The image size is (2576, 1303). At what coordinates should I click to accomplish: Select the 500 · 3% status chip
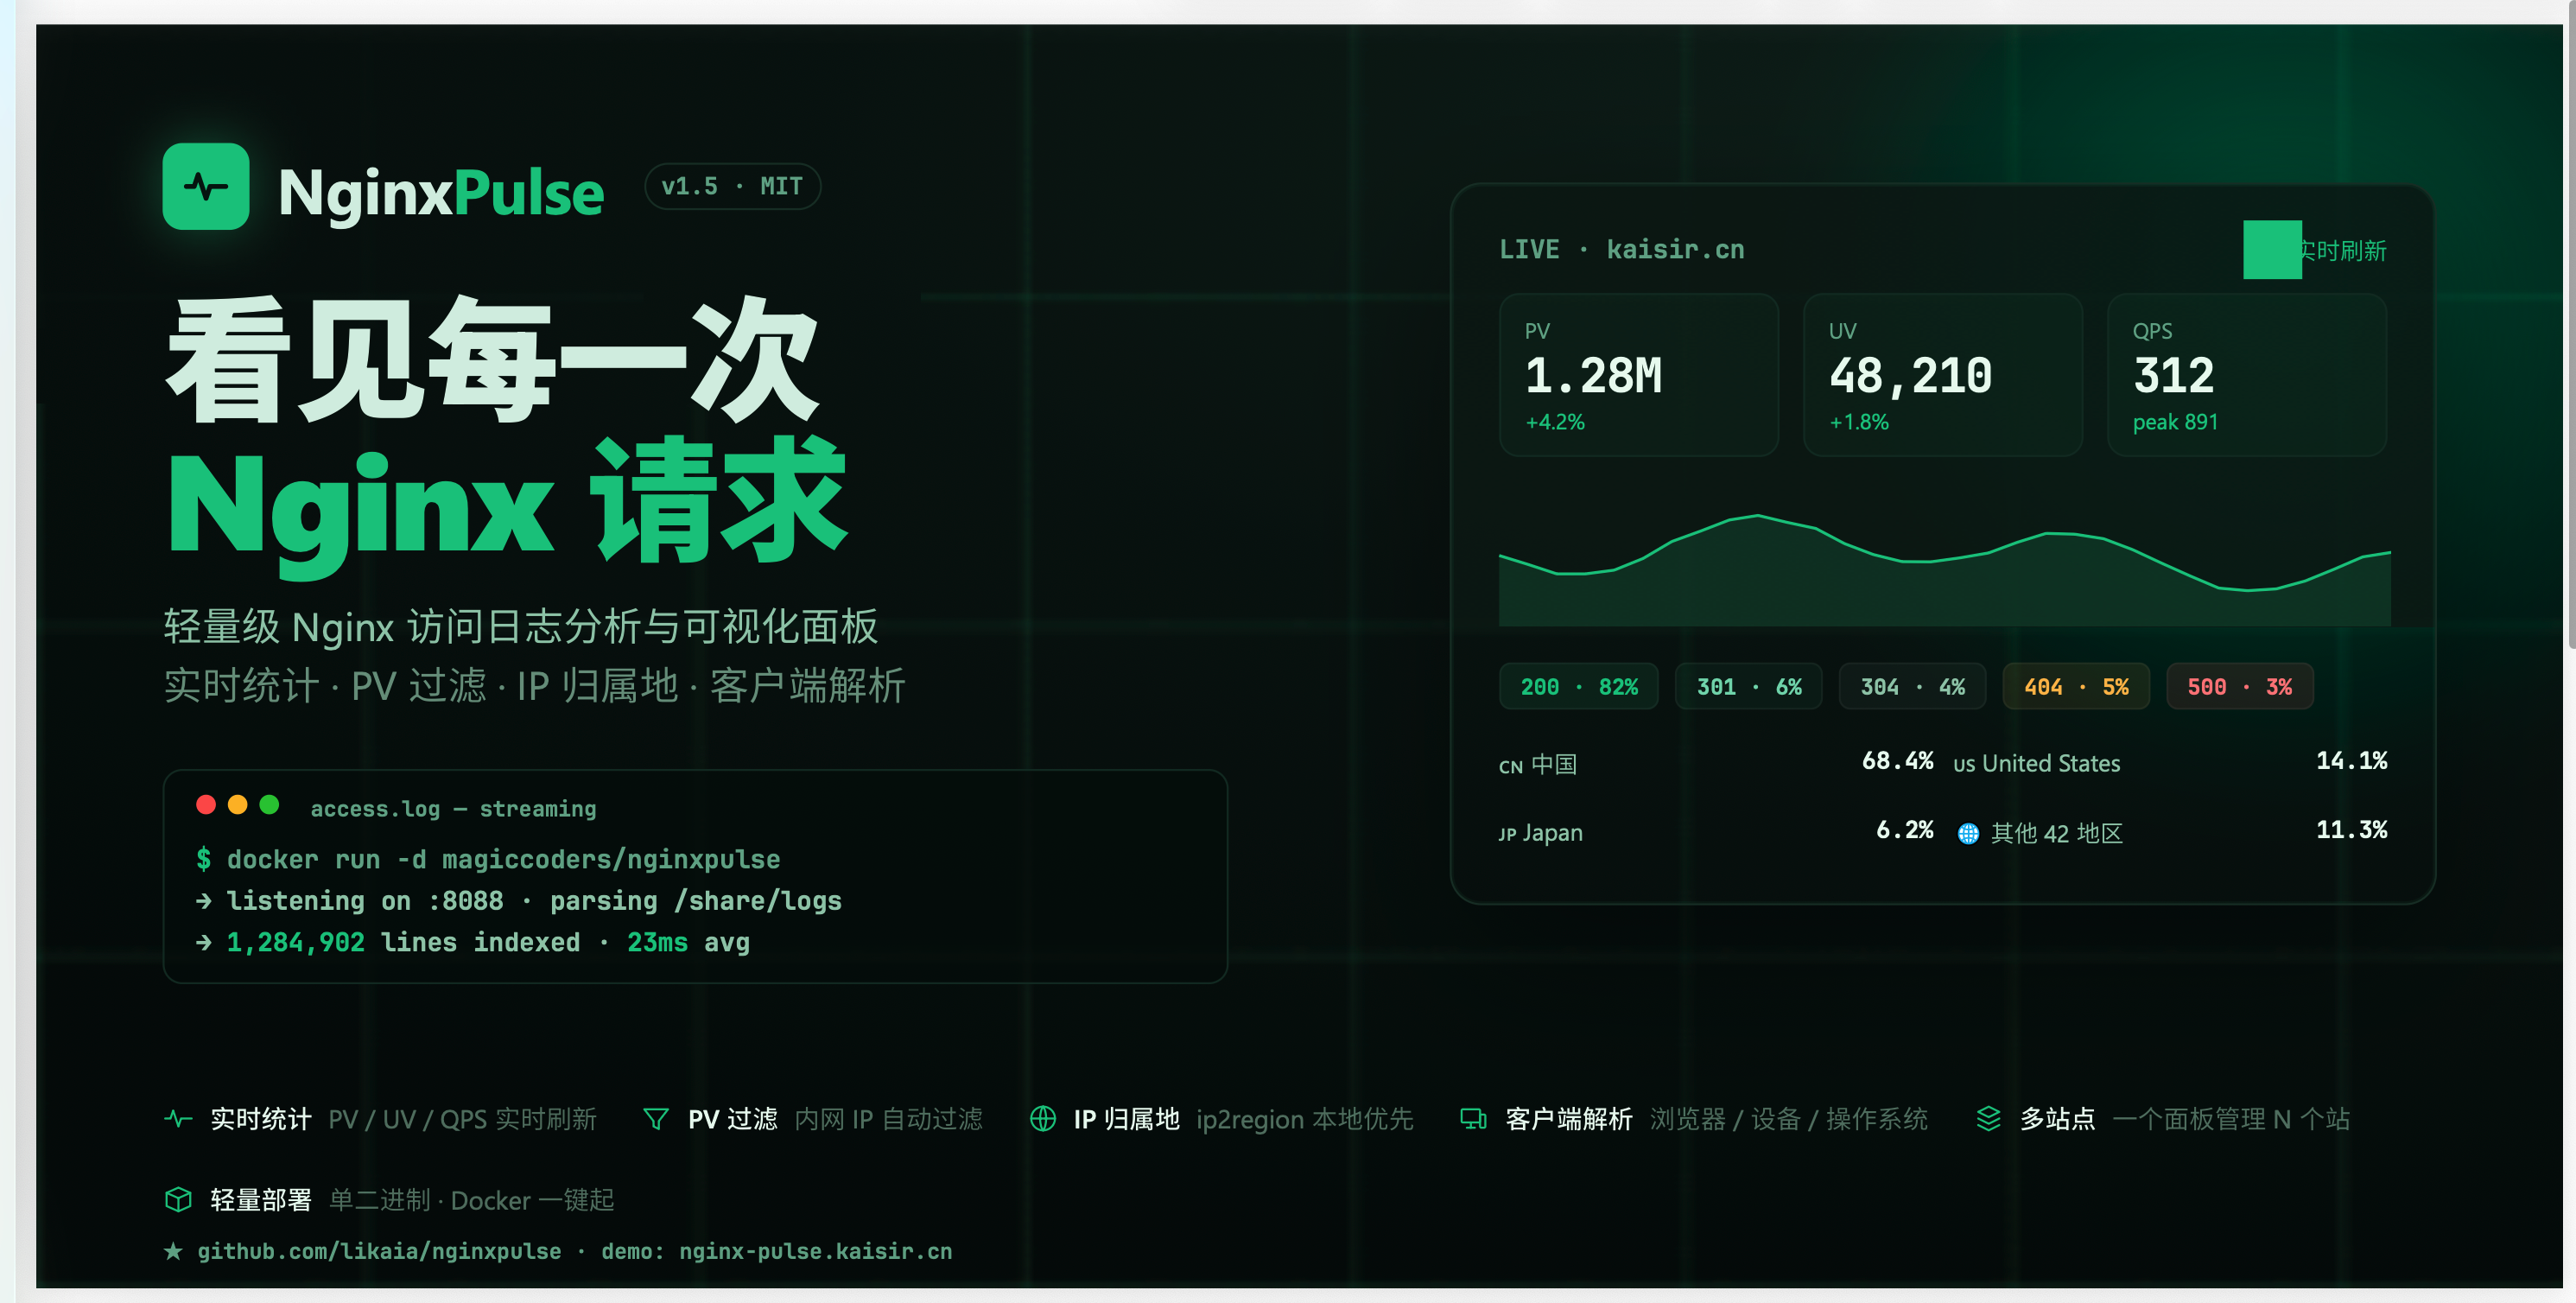pyautogui.click(x=2239, y=687)
